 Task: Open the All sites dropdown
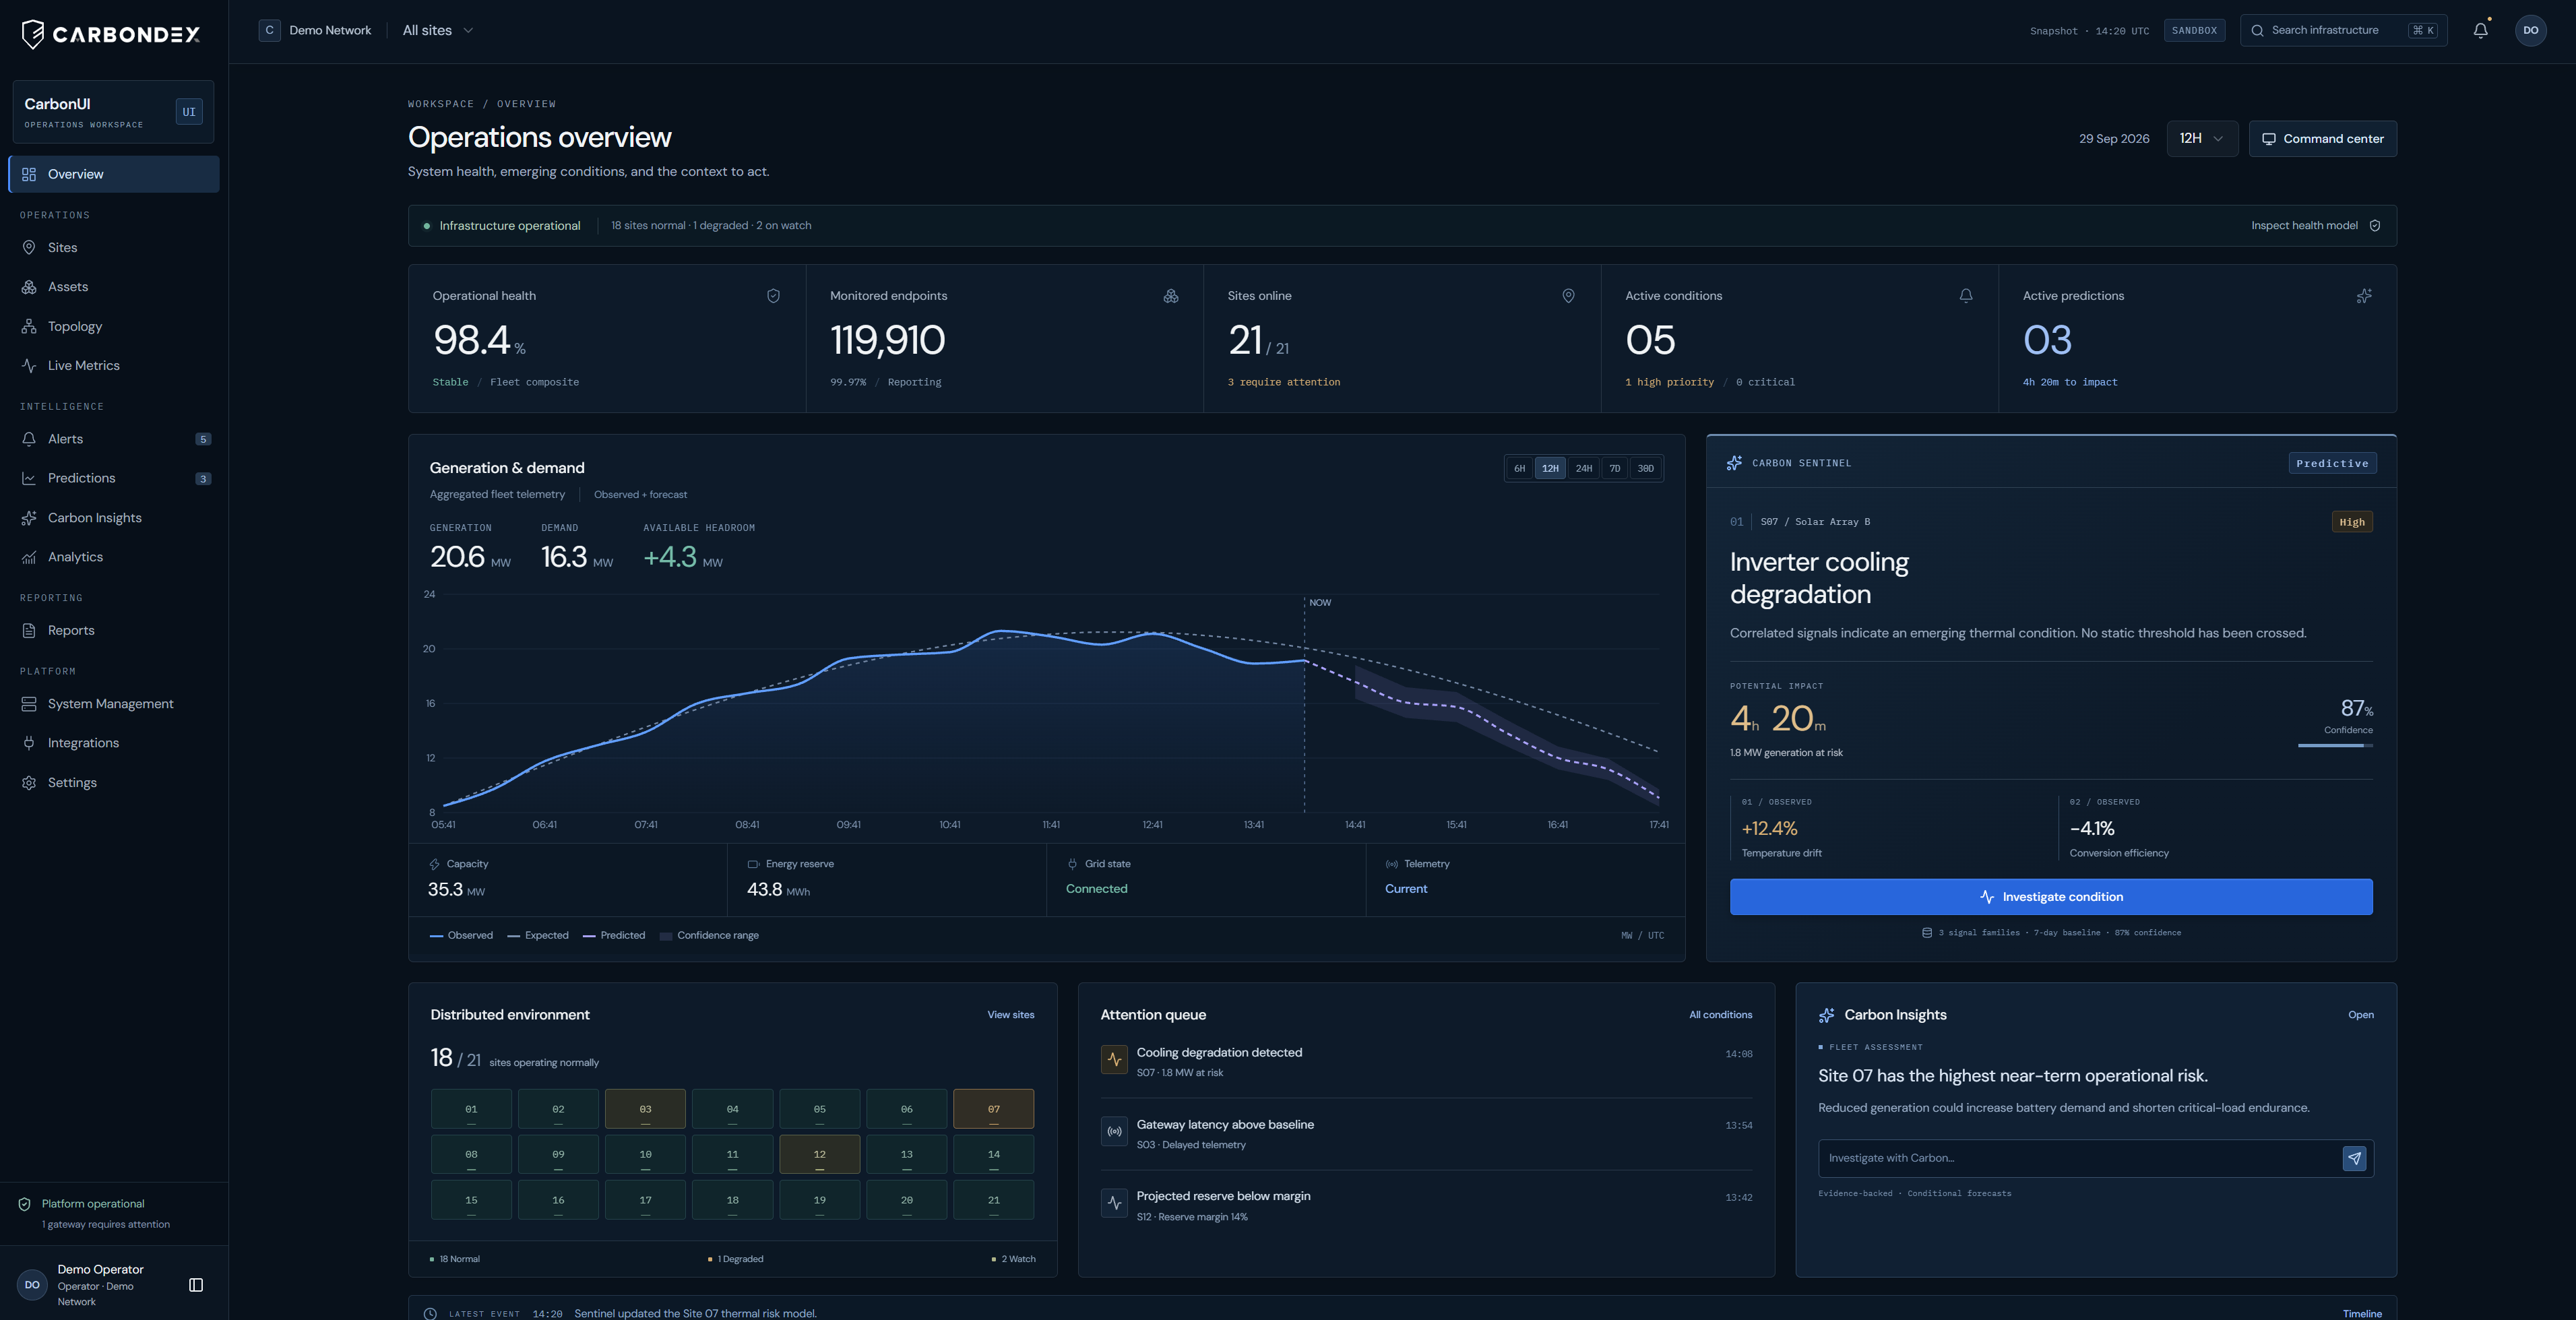[438, 30]
